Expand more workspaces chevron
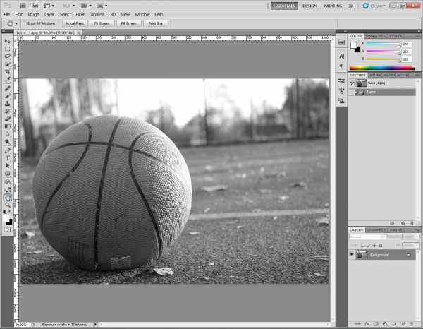This screenshot has width=423, height=329. [x=350, y=6]
